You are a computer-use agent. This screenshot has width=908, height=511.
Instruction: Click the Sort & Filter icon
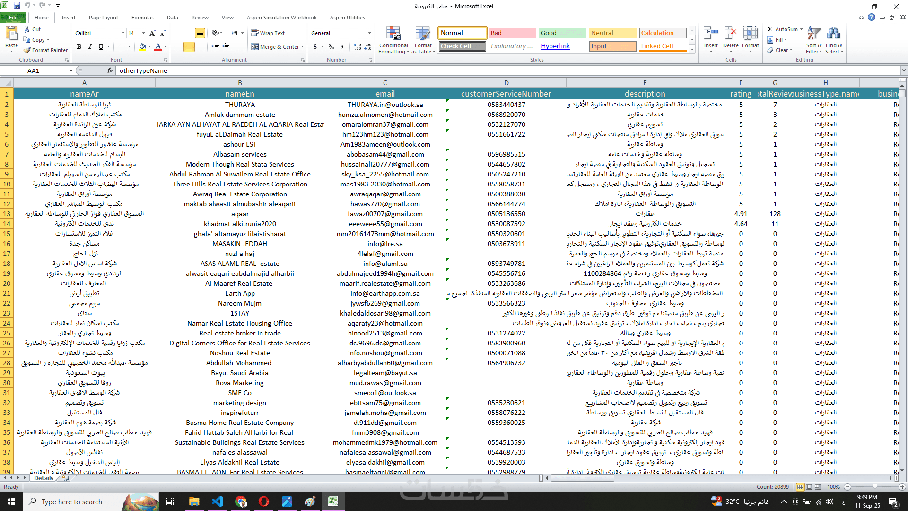(x=813, y=34)
